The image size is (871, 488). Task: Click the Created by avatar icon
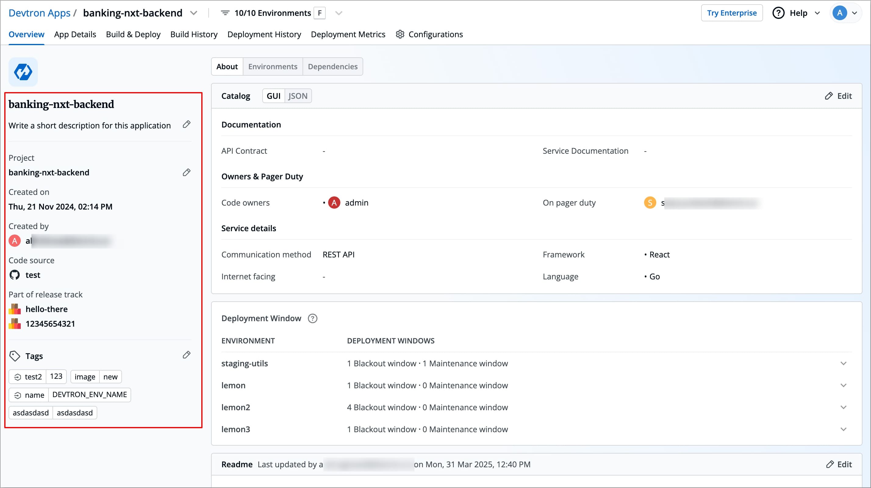(15, 241)
